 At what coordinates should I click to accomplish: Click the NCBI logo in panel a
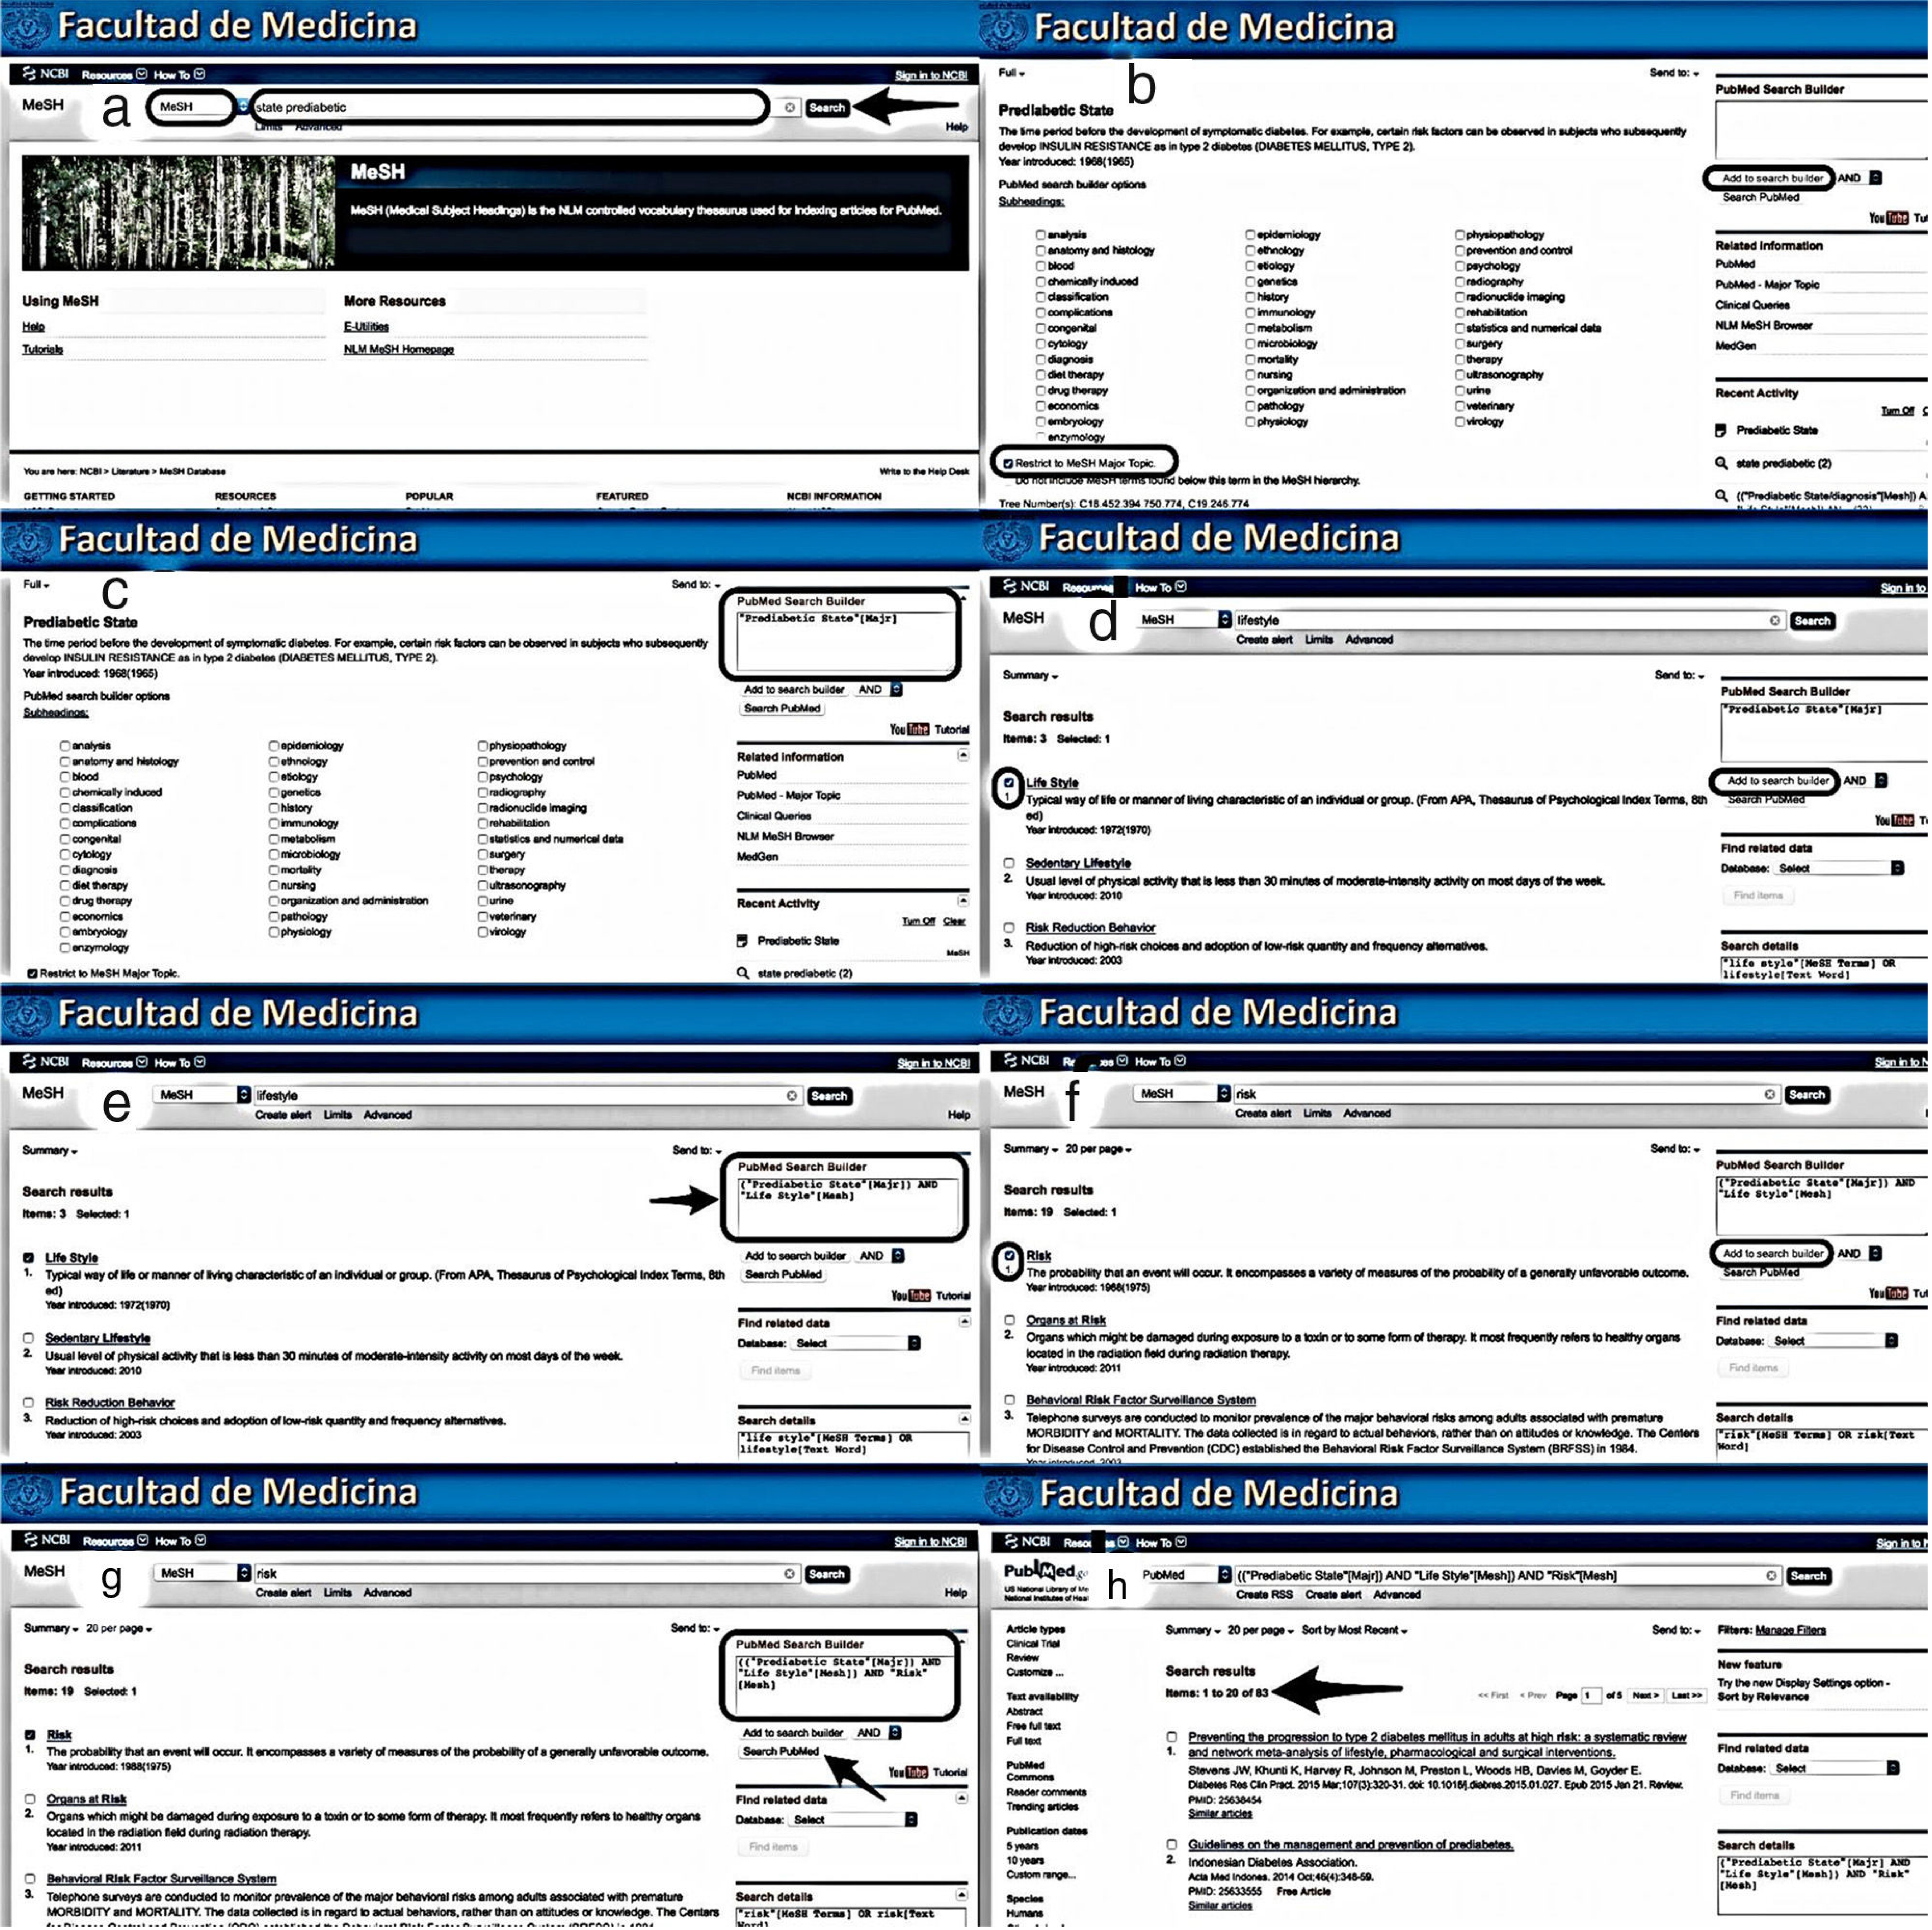[46, 74]
